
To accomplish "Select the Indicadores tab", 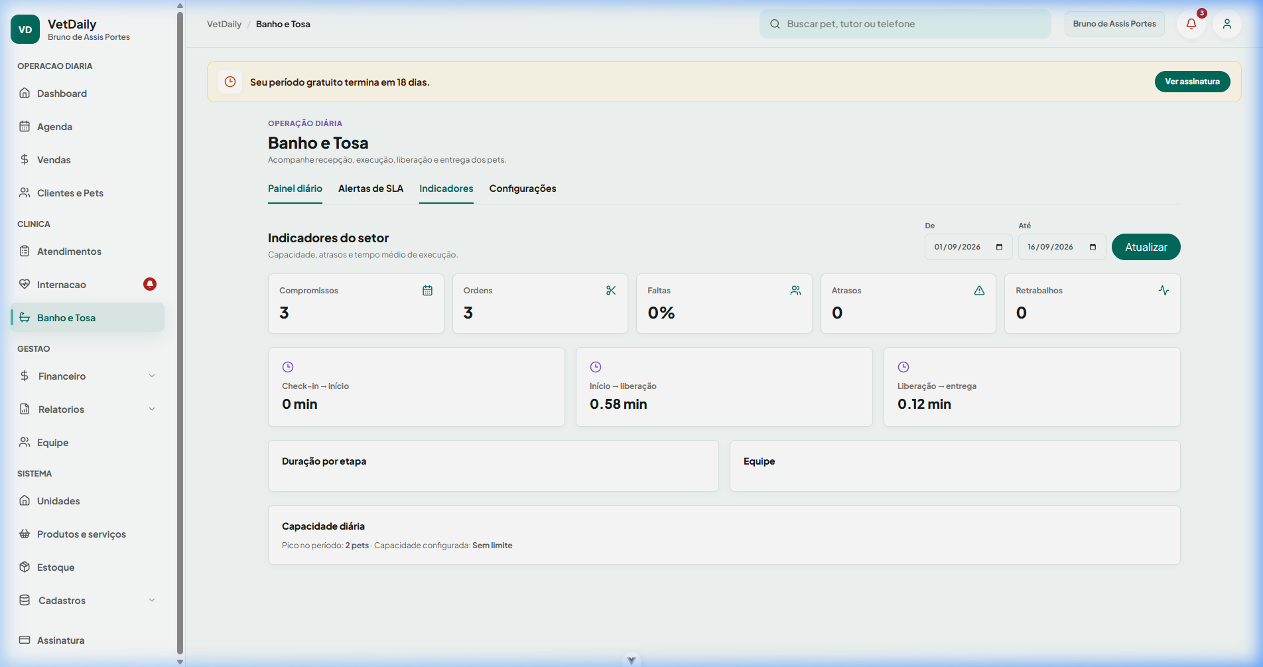I will [x=446, y=188].
